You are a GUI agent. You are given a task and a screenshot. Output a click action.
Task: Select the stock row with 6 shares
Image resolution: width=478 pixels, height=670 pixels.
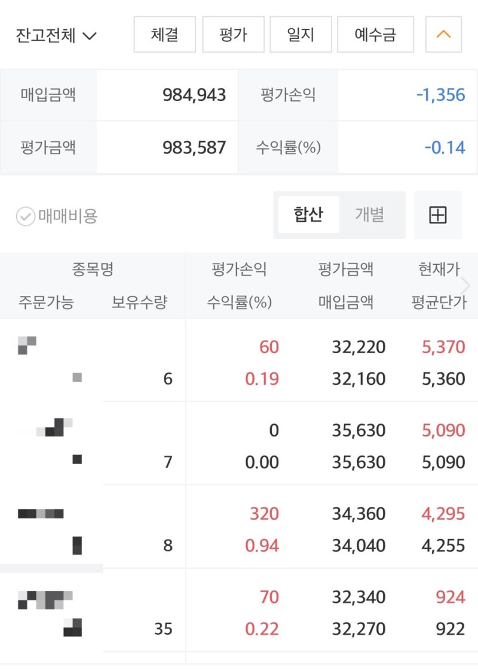click(239, 362)
